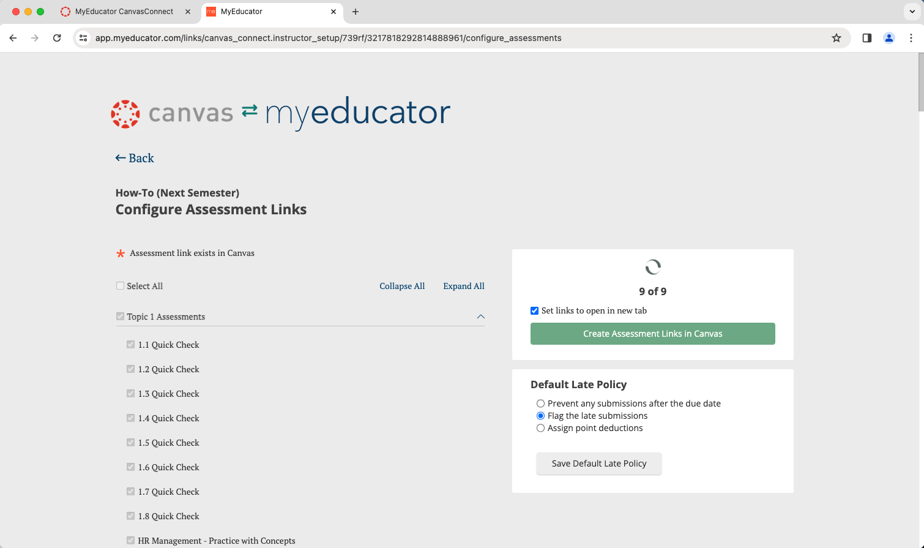This screenshot has width=924, height=548.
Task: Toggle 1.2 Quick Check checkbox
Action: (x=130, y=369)
